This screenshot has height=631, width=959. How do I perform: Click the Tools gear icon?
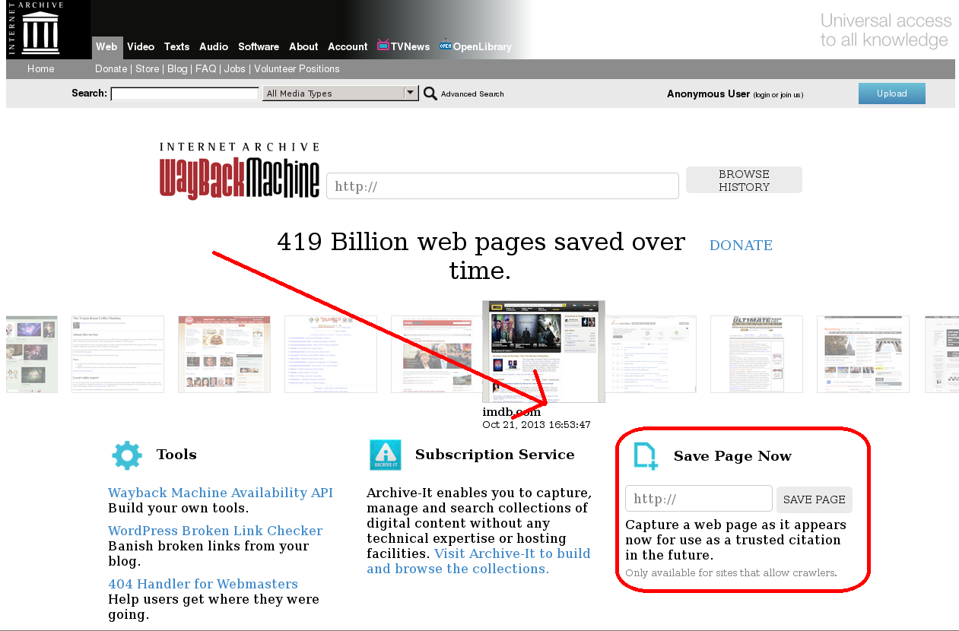[127, 455]
